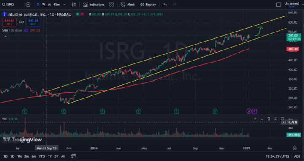Select the 1D range tab
This screenshot has height=161, width=304.
5,156
